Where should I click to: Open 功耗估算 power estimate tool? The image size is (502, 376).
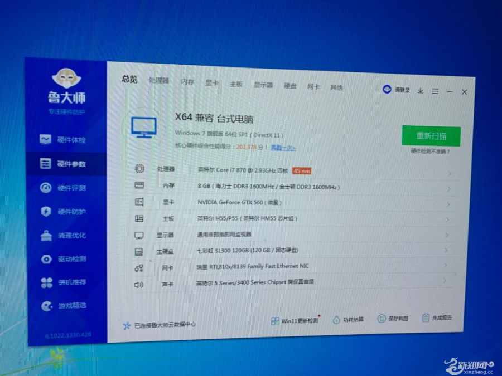348,319
